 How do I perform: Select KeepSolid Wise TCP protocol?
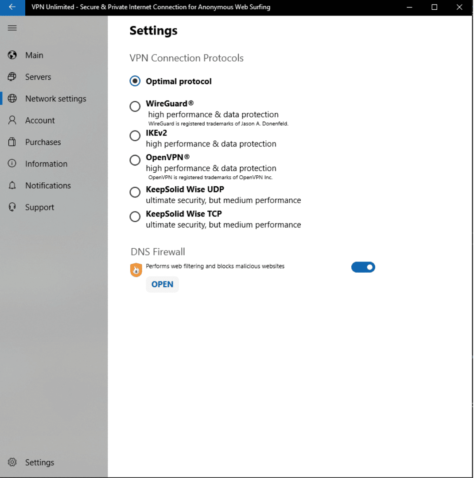pyautogui.click(x=135, y=217)
